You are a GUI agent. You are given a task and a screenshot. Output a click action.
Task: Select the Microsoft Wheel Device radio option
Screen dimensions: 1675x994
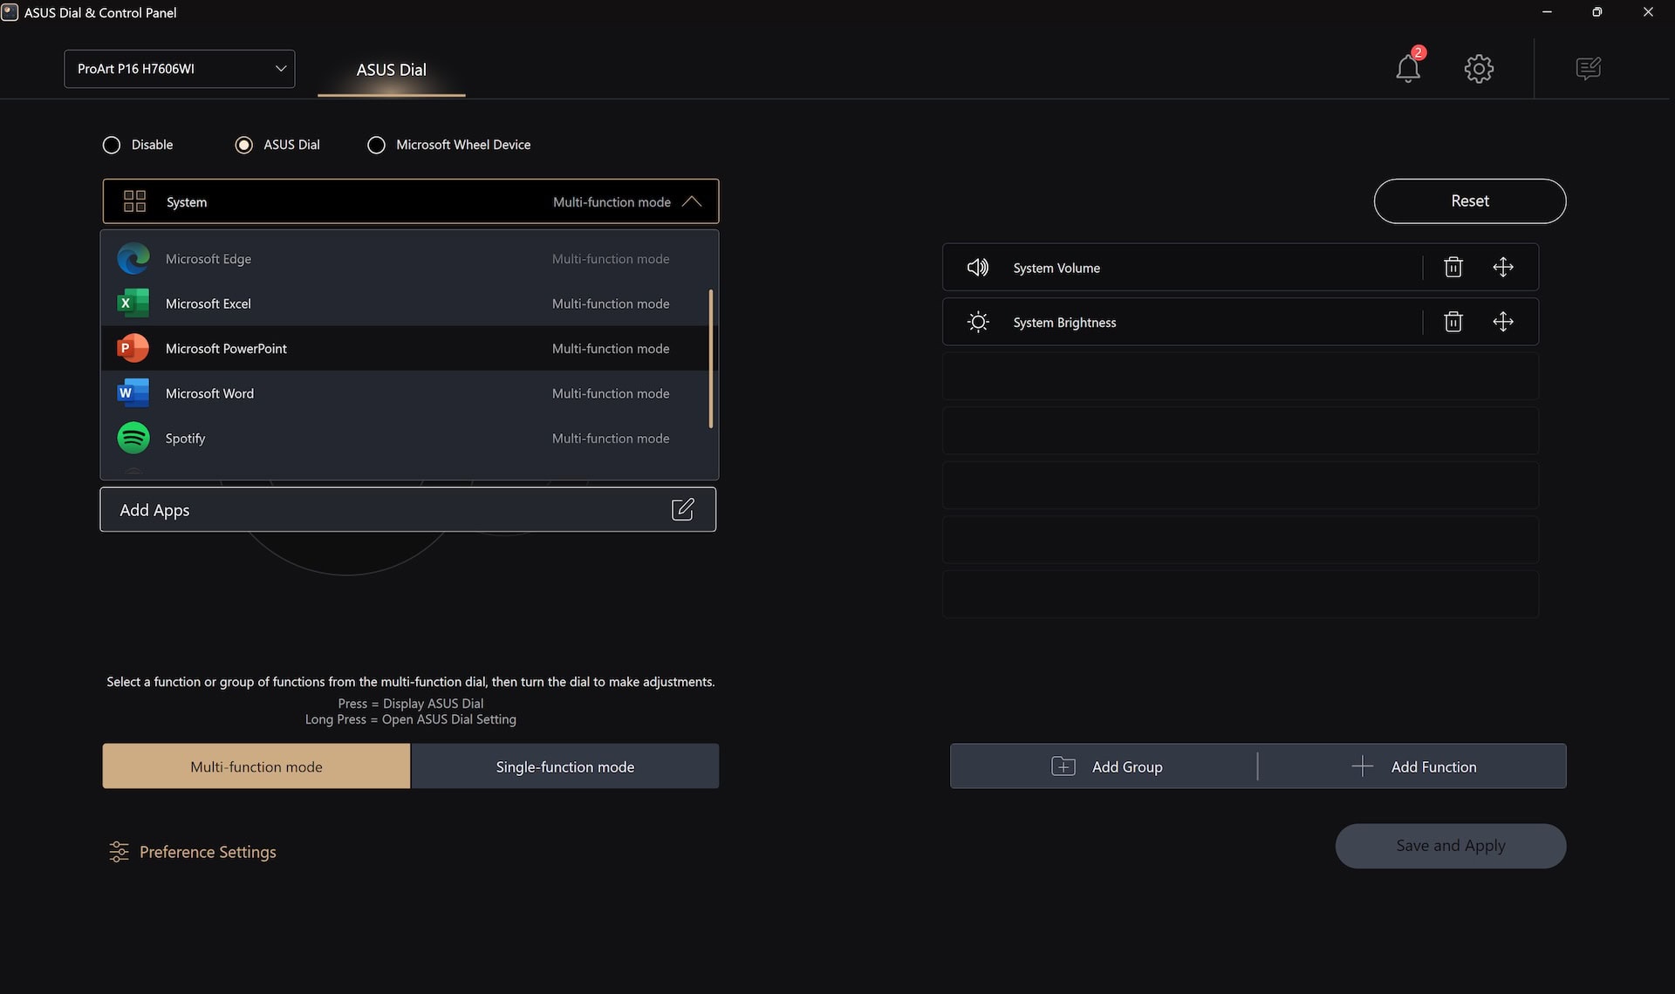(376, 145)
